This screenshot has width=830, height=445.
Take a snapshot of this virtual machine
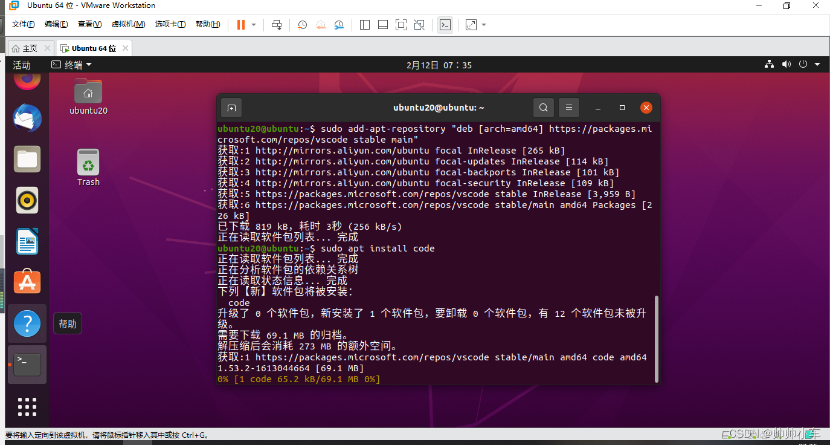[x=303, y=25]
